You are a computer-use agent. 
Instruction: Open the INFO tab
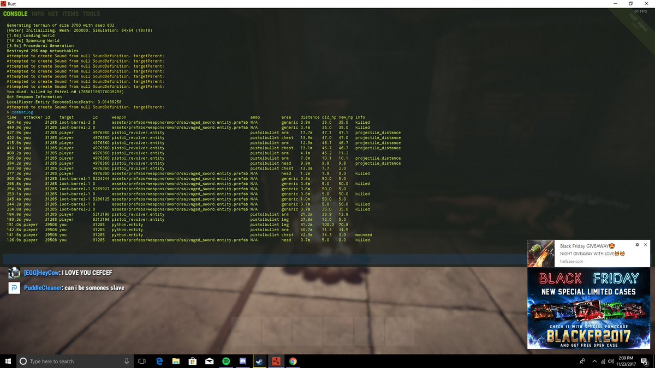(38, 14)
